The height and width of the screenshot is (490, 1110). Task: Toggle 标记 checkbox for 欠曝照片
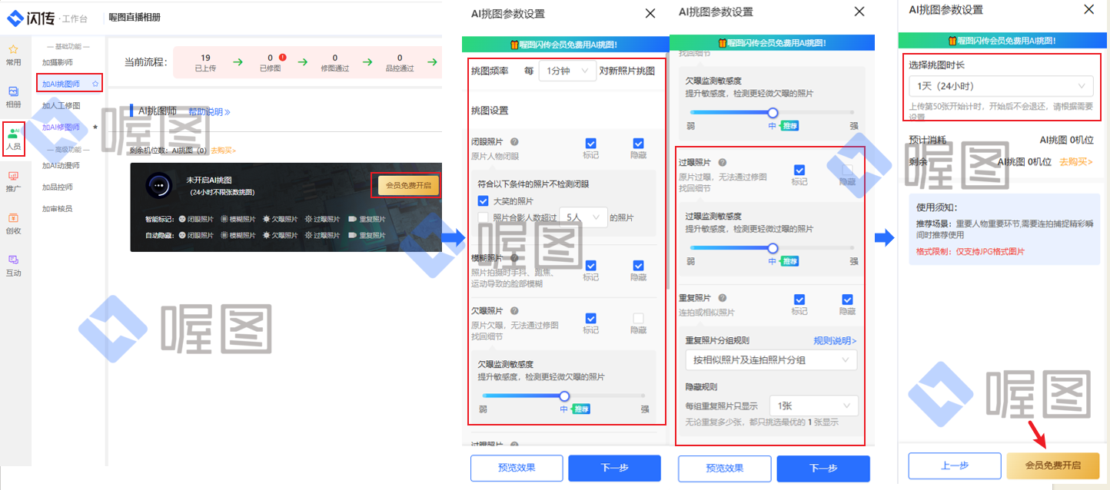pyautogui.click(x=590, y=318)
